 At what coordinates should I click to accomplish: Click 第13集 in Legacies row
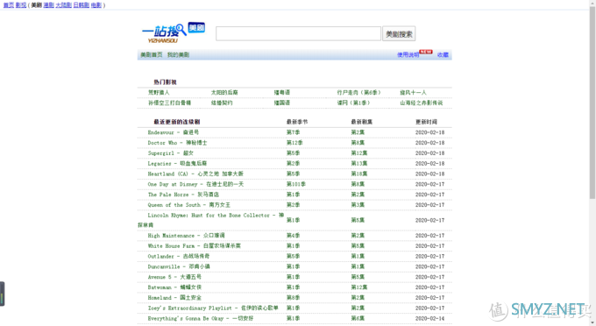(359, 163)
